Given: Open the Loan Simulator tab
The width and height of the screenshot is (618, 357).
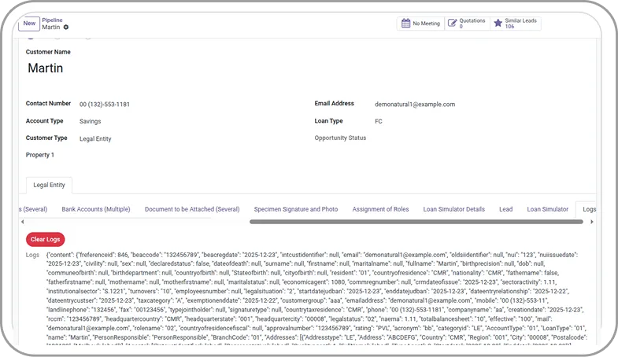Looking at the screenshot, I should click(547, 209).
